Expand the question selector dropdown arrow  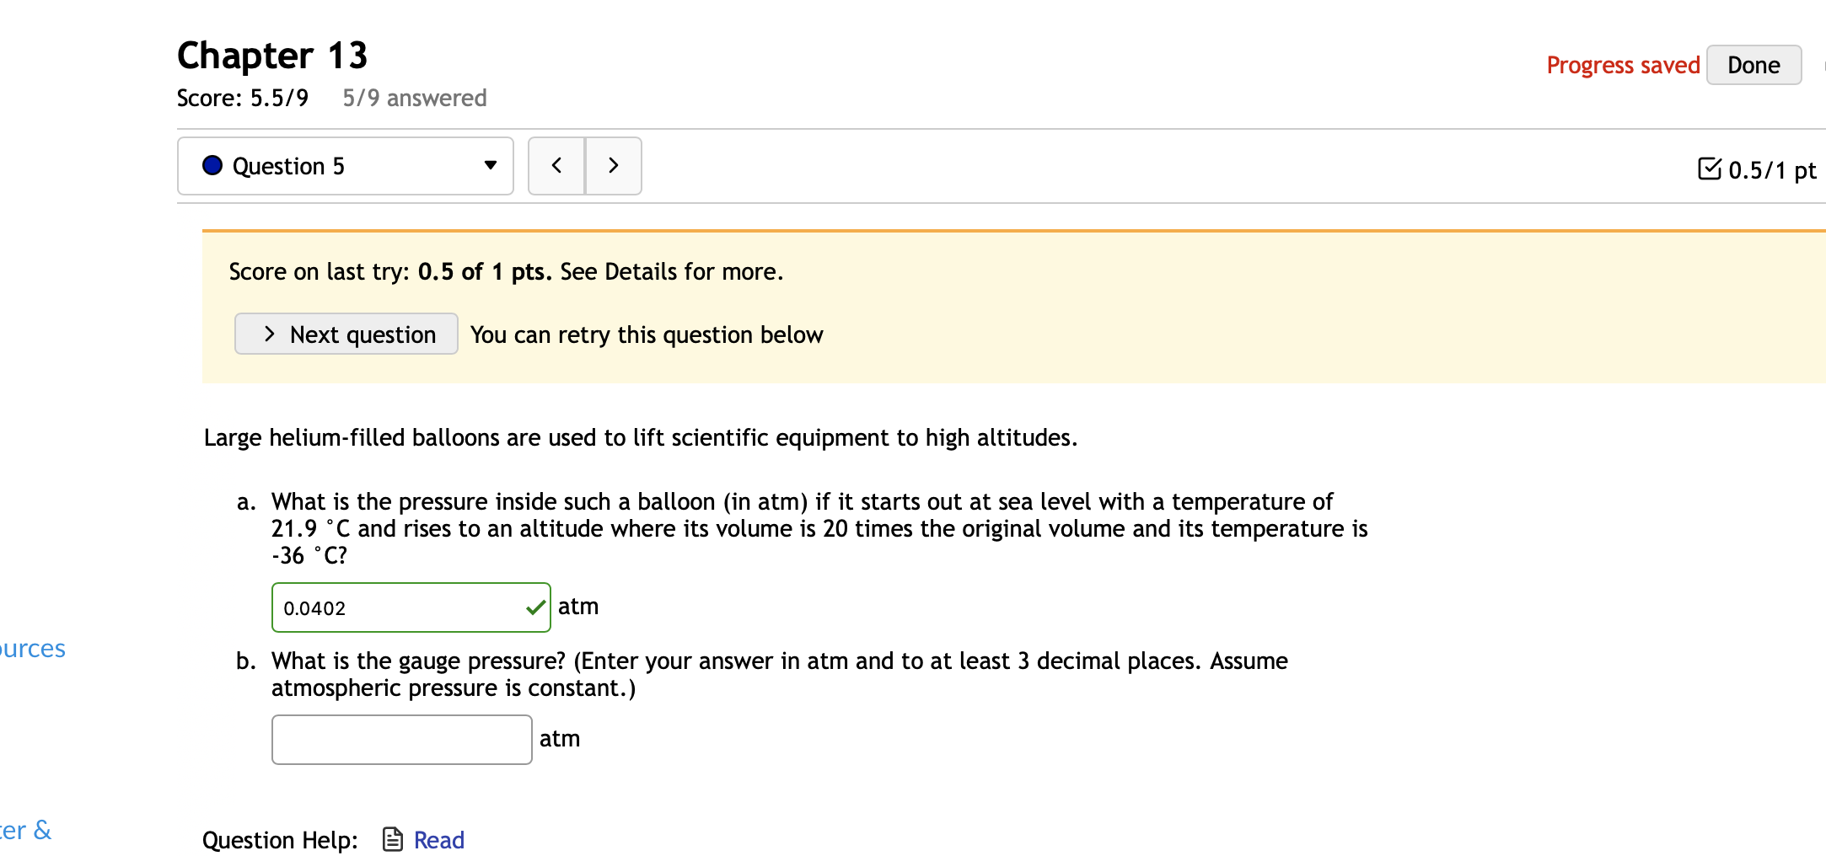coord(490,165)
